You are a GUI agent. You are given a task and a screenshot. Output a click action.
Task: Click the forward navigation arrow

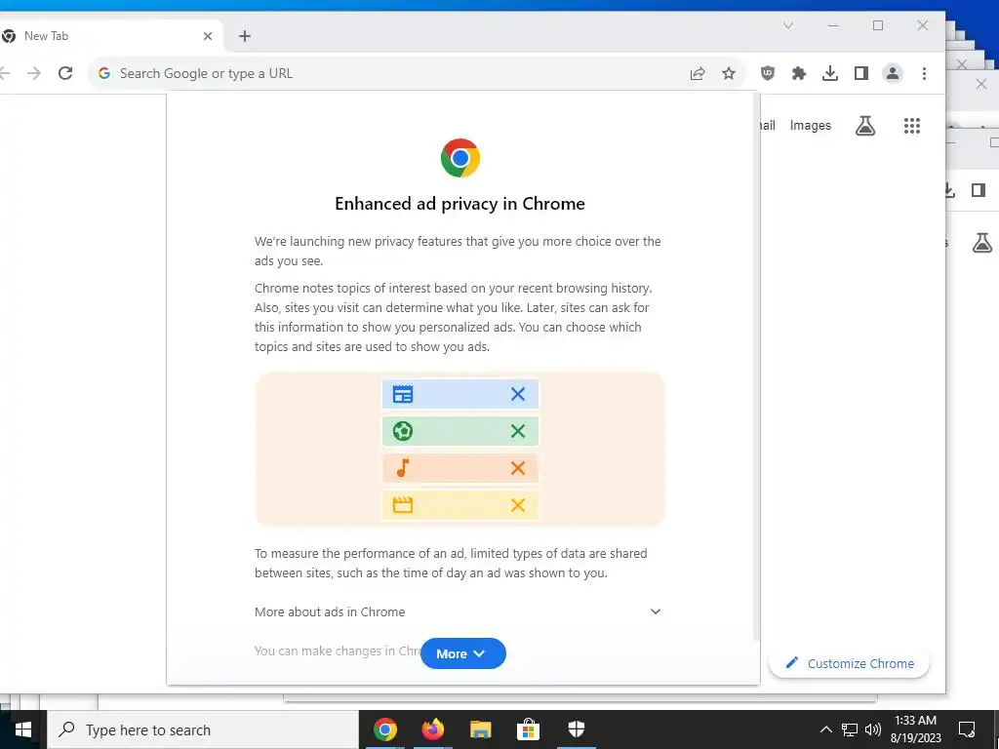click(34, 73)
